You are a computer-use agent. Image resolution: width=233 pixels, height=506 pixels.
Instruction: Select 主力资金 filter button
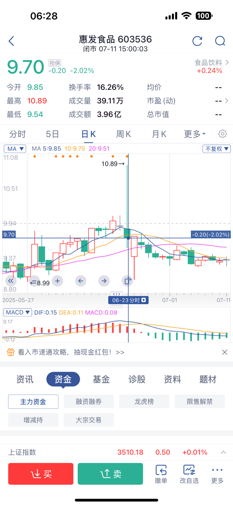tap(33, 401)
